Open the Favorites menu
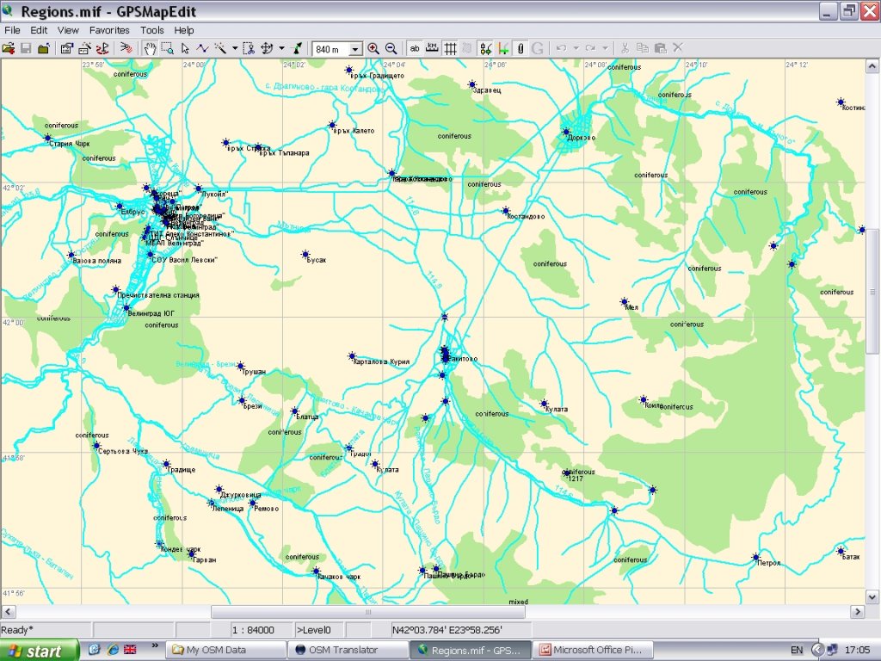 109,30
